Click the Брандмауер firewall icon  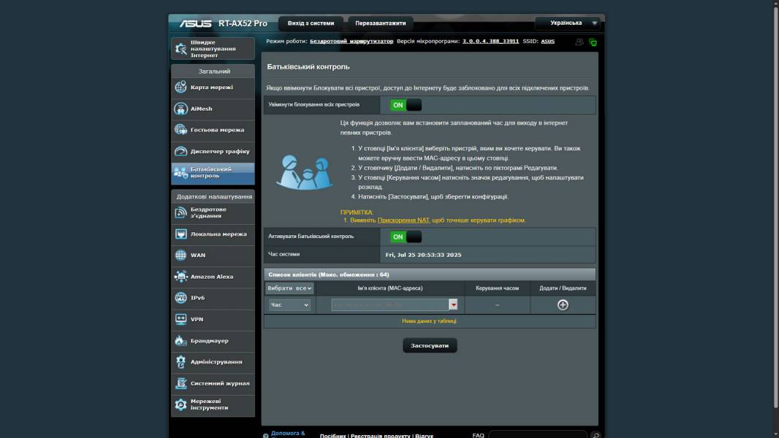180,341
